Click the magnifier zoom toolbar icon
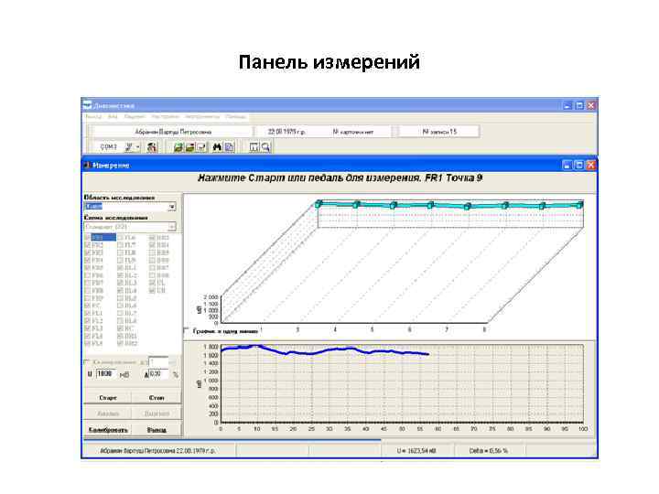This screenshot has width=659, height=494. [x=265, y=147]
